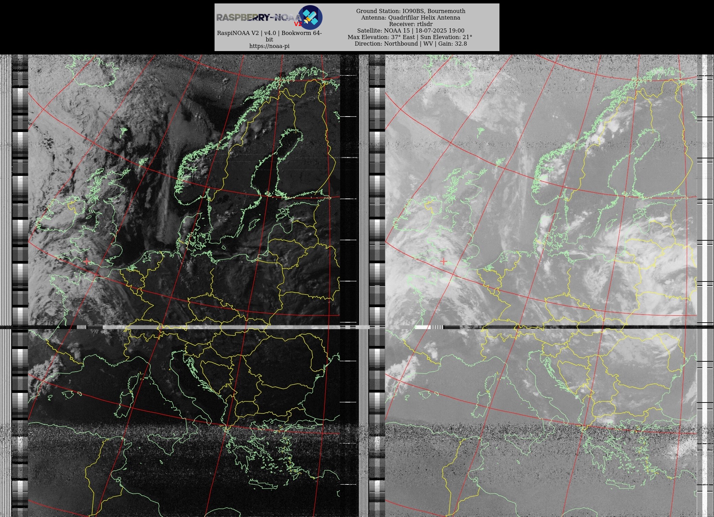The width and height of the screenshot is (714, 517).
Task: Click the red ground station cross in left image
Action: [87, 262]
